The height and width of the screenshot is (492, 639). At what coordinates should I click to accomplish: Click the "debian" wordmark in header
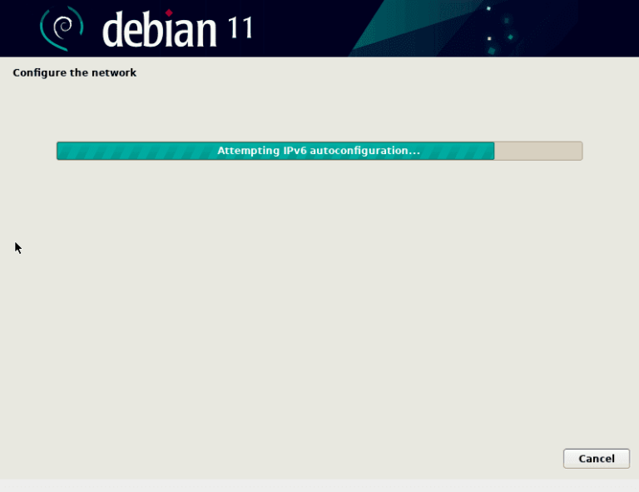160,30
